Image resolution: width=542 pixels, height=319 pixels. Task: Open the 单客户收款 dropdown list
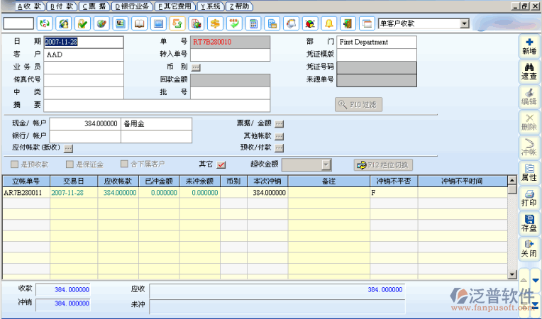(464, 23)
